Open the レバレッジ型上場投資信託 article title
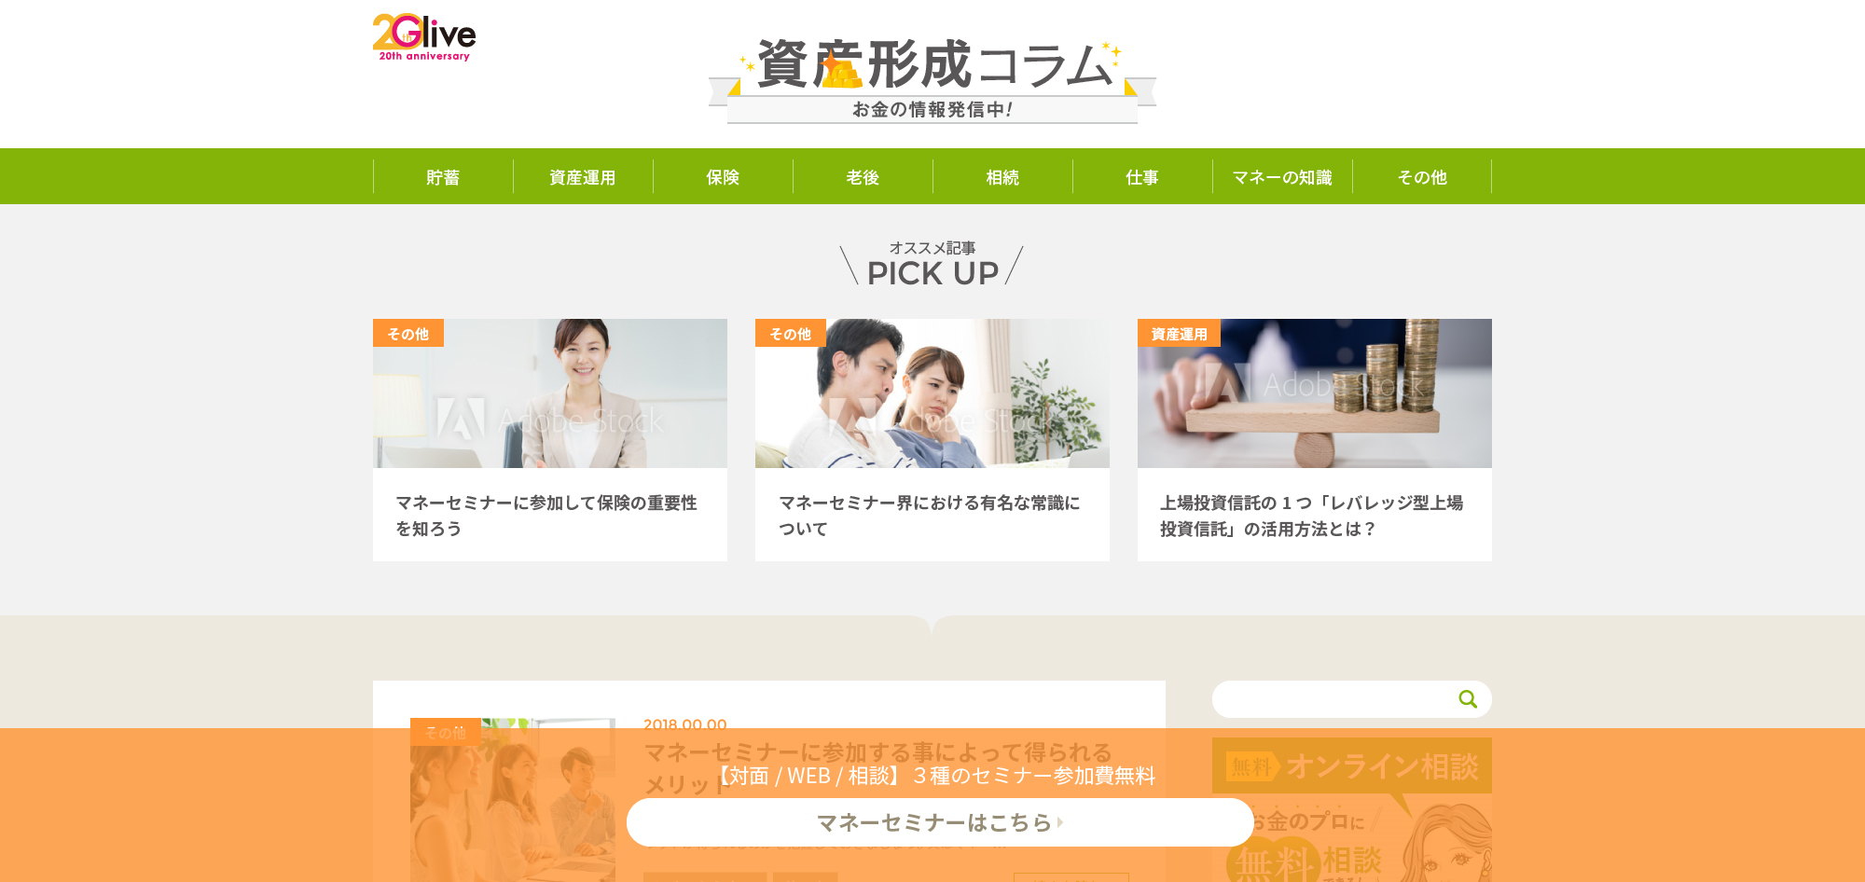 pyautogui.click(x=1312, y=516)
